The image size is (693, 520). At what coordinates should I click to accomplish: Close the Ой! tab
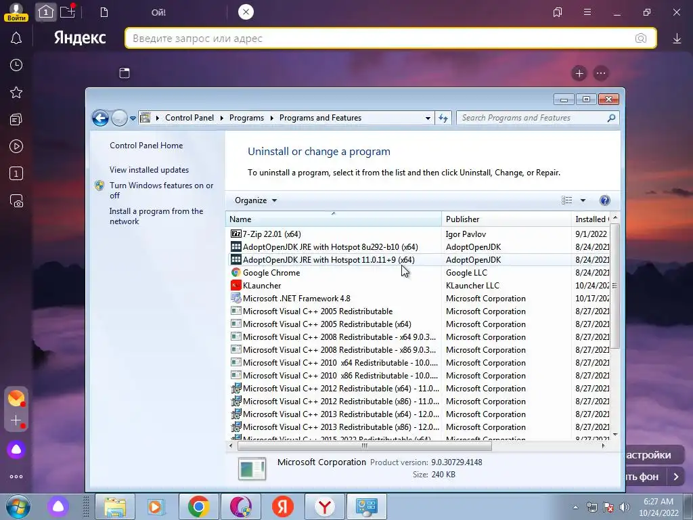(x=246, y=12)
